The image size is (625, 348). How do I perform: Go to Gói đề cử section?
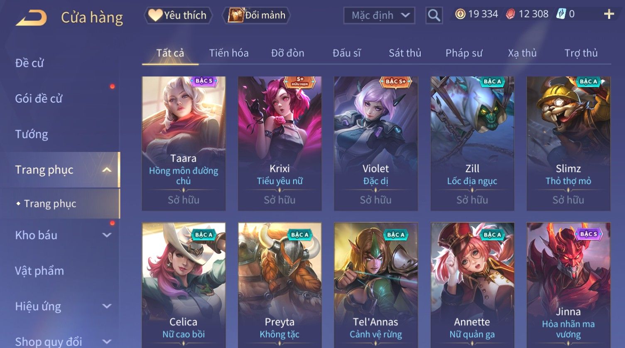coord(39,99)
